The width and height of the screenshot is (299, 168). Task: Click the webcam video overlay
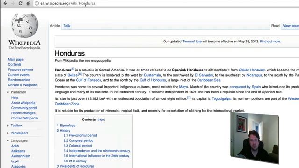(255, 139)
